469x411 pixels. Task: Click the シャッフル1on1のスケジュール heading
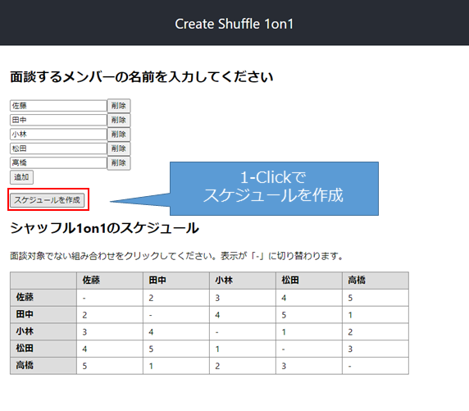coord(104,228)
